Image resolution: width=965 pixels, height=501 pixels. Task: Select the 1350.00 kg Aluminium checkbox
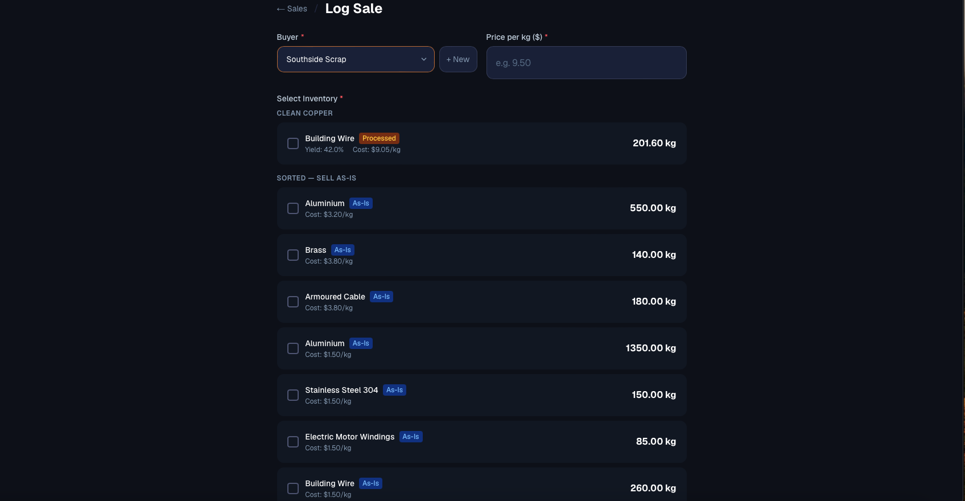click(x=293, y=348)
